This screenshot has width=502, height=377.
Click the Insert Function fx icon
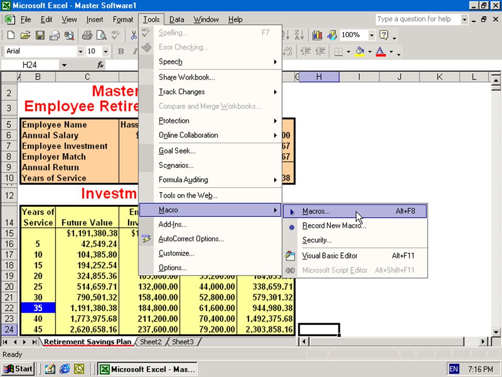[x=100, y=65]
